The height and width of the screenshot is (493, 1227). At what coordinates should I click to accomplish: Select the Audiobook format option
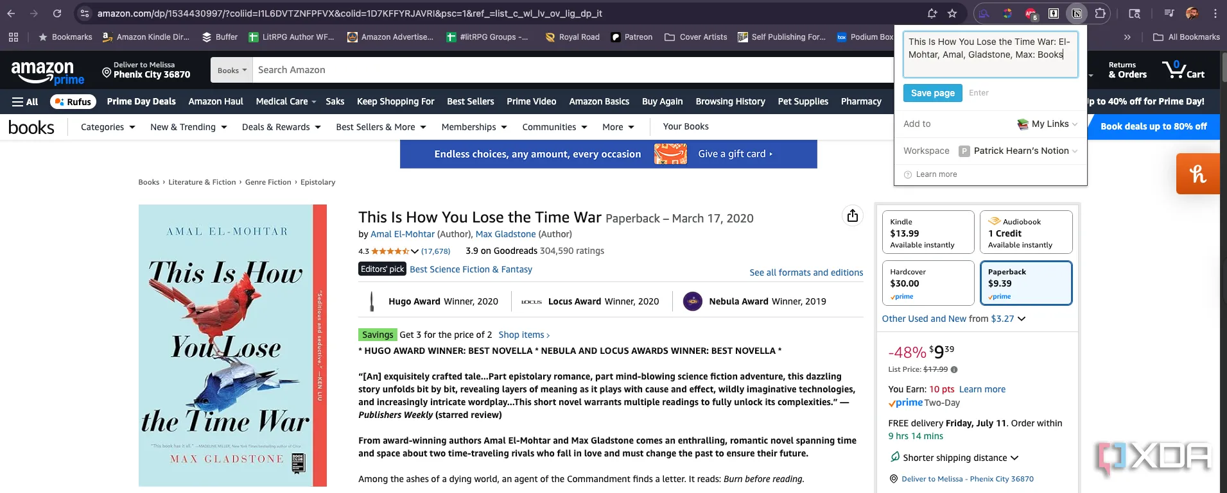[1025, 233]
